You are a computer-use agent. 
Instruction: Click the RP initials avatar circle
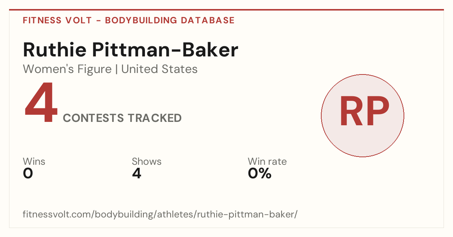pyautogui.click(x=362, y=115)
